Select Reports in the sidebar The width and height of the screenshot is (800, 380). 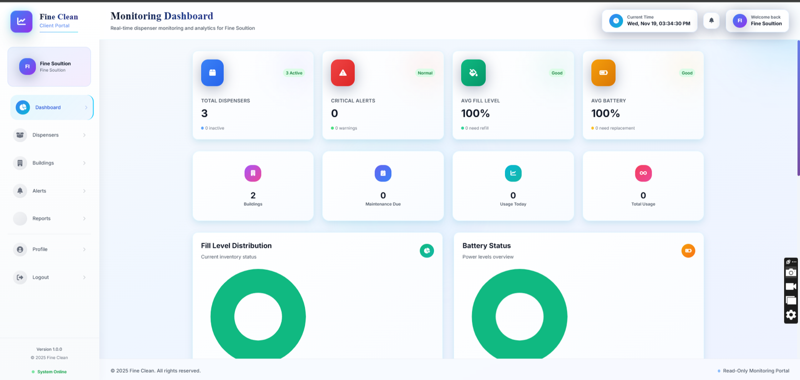pos(49,218)
